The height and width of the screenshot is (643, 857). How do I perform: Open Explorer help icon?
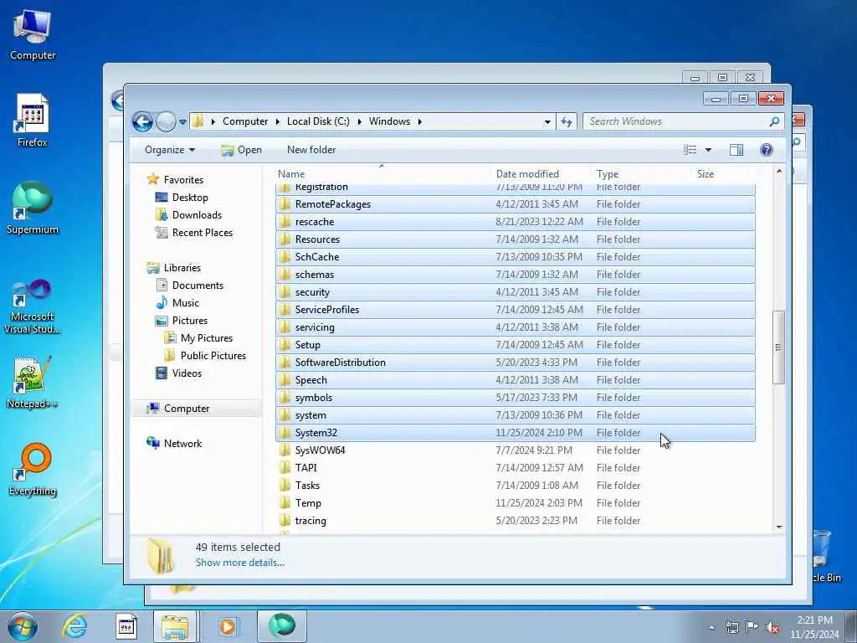point(767,150)
